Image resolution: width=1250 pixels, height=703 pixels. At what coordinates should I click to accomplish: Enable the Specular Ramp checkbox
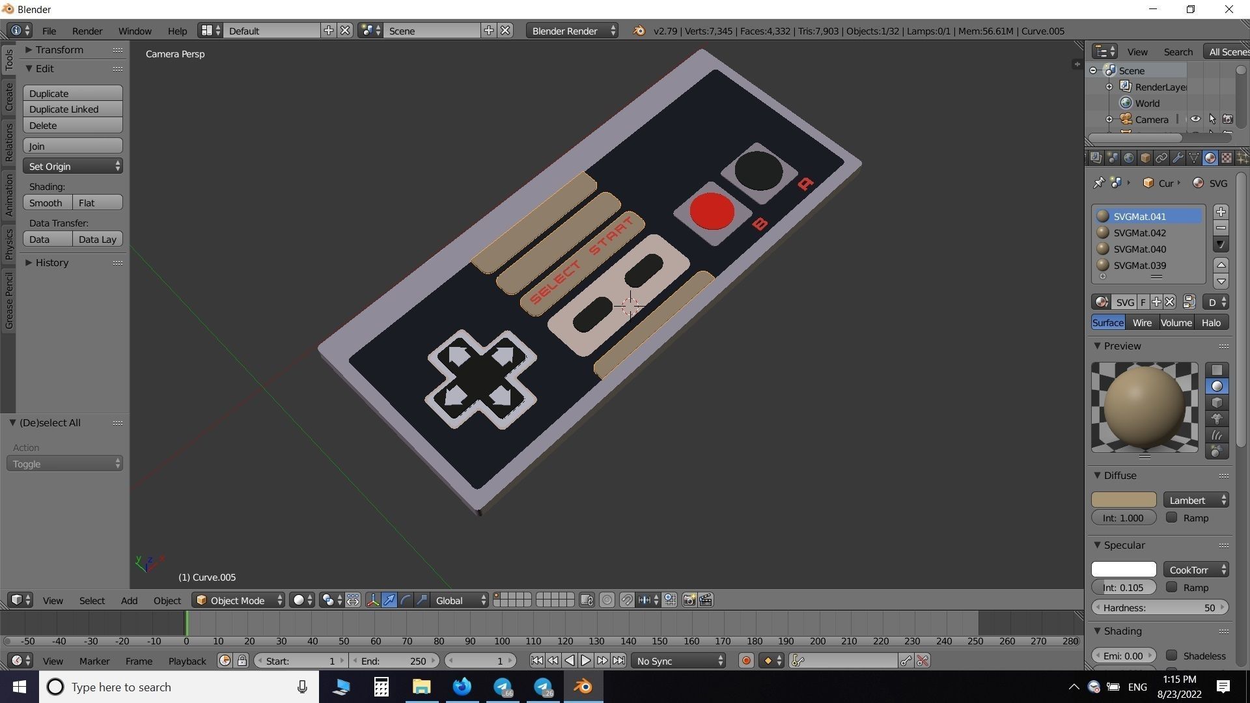(x=1172, y=587)
